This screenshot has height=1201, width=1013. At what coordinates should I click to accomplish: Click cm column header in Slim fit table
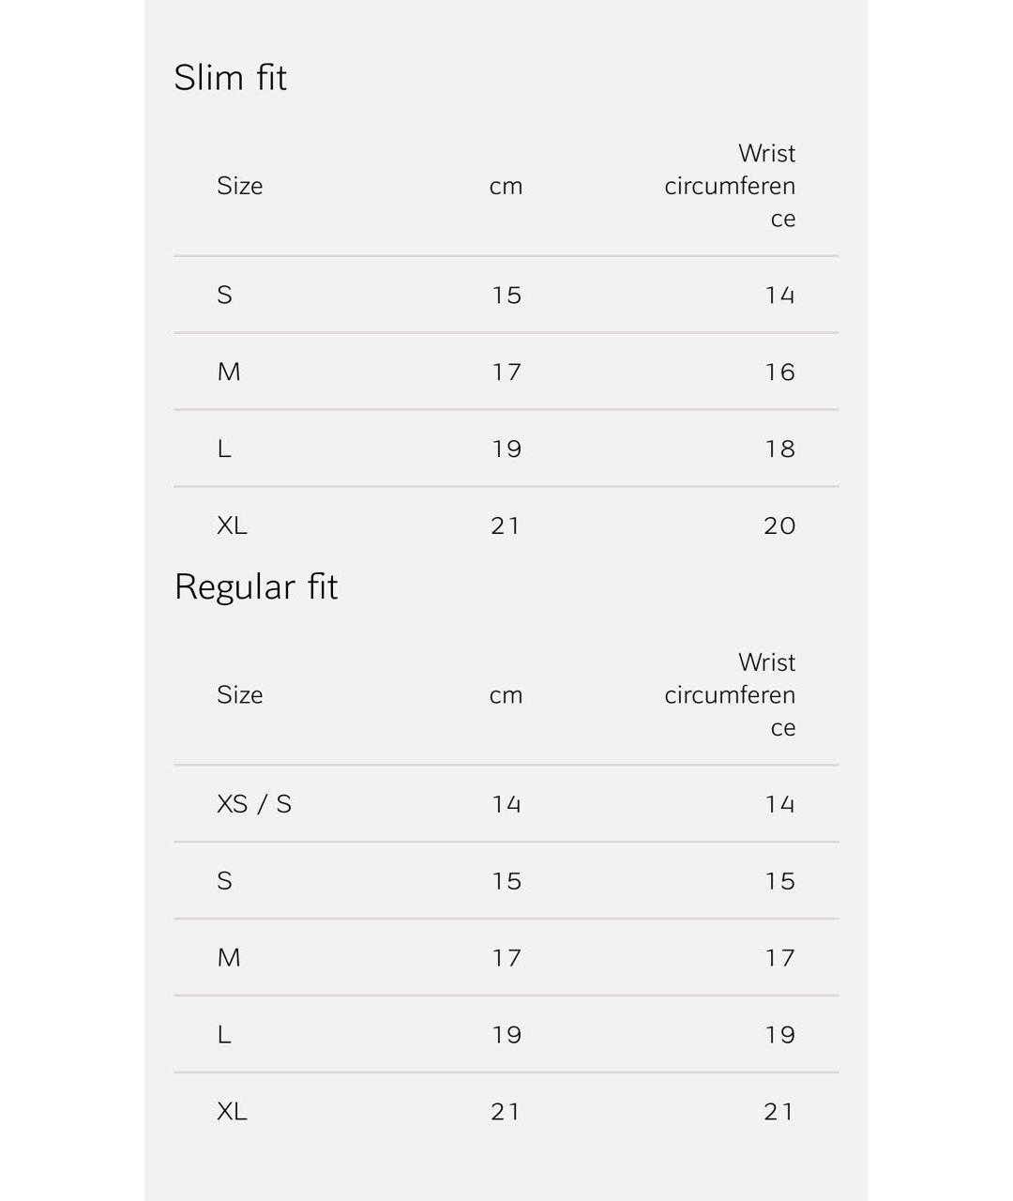pos(506,186)
